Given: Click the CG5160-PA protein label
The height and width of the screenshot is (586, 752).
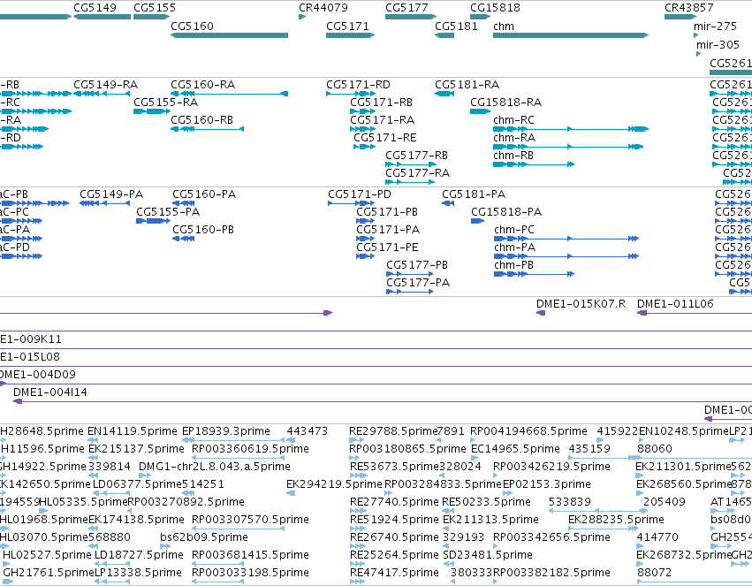Looking at the screenshot, I should [204, 194].
